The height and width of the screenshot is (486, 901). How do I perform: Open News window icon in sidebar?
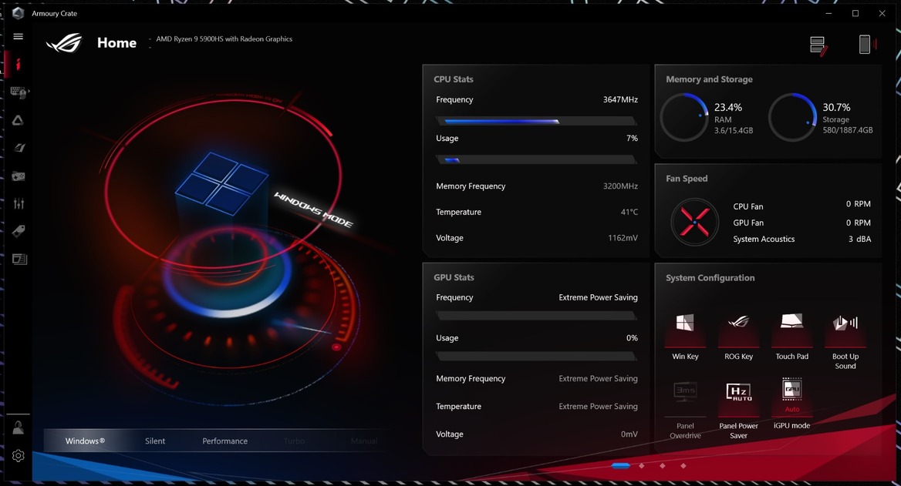(x=19, y=260)
